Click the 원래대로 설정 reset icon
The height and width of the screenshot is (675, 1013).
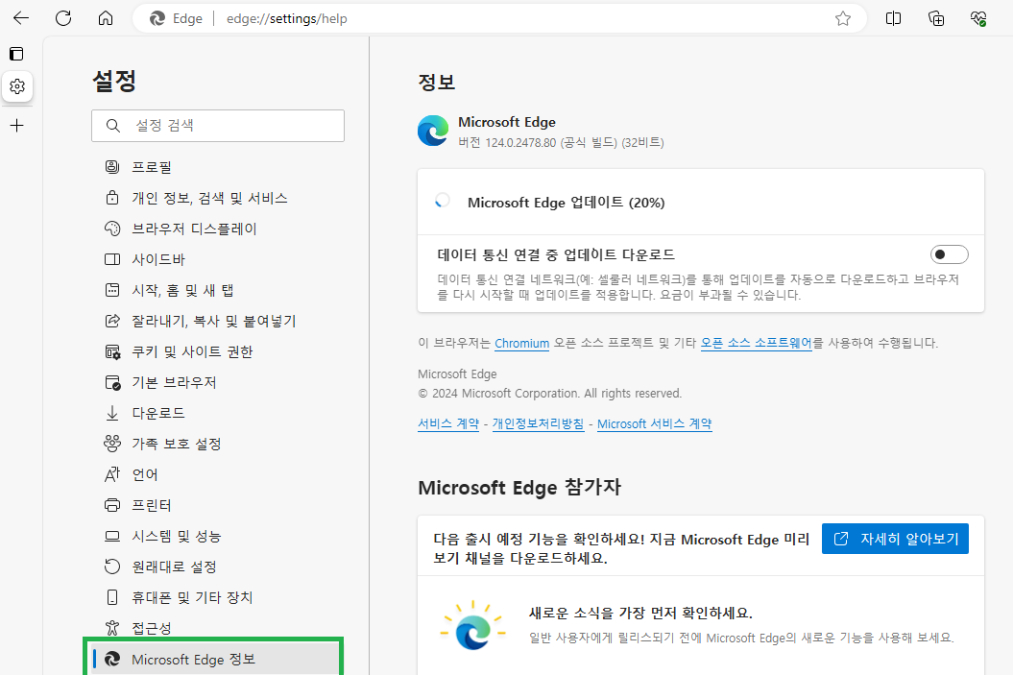click(x=112, y=567)
